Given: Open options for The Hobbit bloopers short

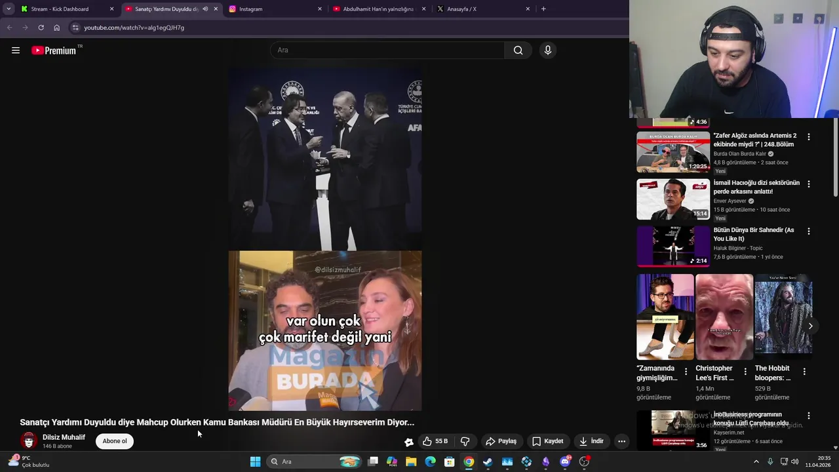Looking at the screenshot, I should pos(804,372).
